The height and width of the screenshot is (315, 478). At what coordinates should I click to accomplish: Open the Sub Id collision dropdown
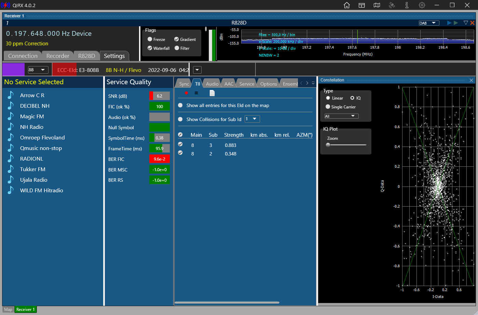coord(252,119)
